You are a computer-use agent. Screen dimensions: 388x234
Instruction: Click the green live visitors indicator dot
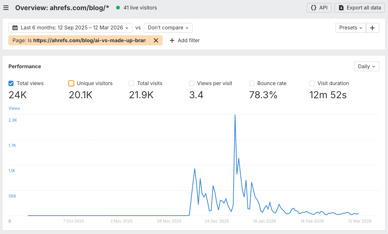pos(118,7)
